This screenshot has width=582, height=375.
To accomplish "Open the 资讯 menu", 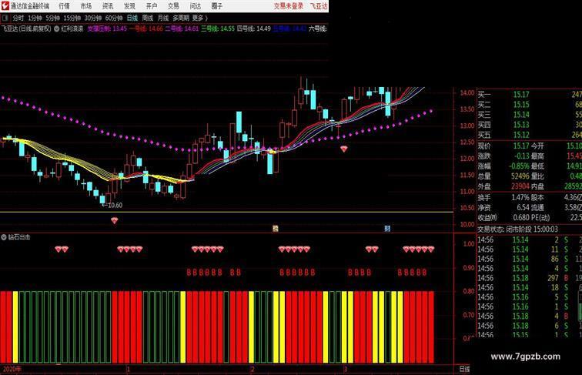I will 108,6.
